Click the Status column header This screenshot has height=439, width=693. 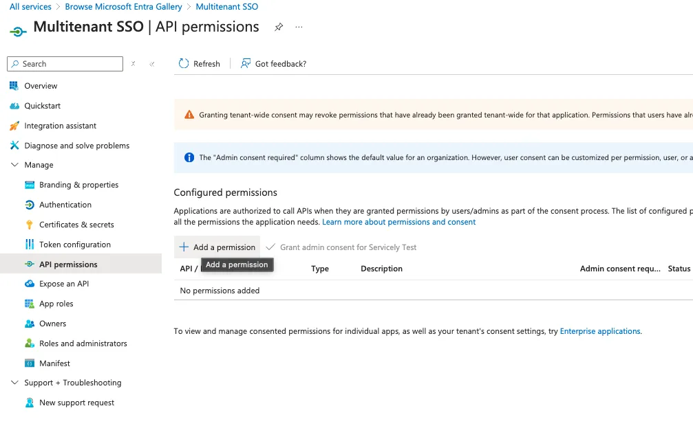(x=679, y=269)
